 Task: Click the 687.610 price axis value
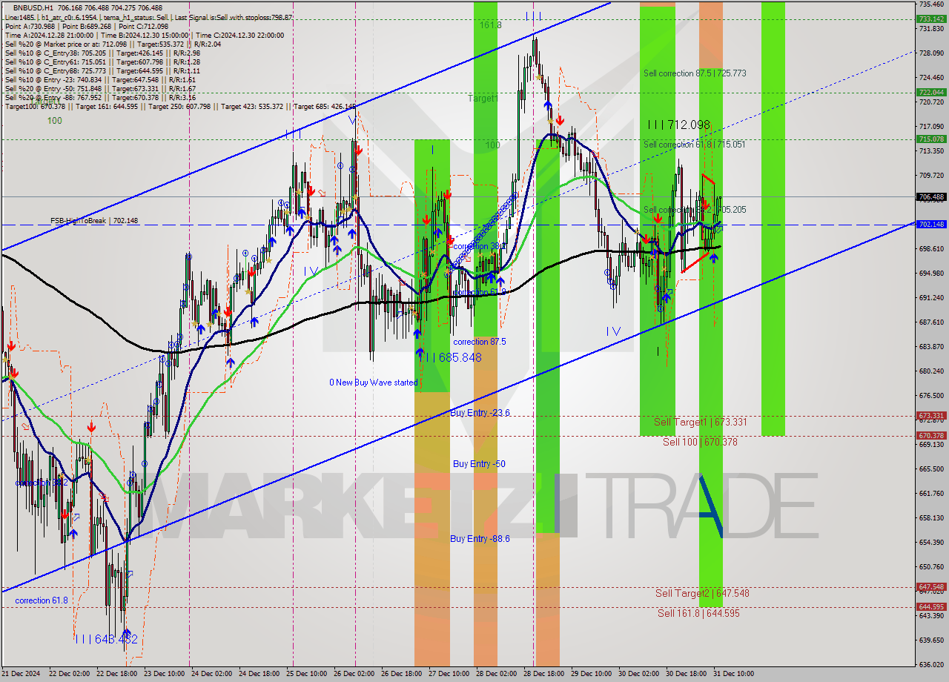coord(930,322)
